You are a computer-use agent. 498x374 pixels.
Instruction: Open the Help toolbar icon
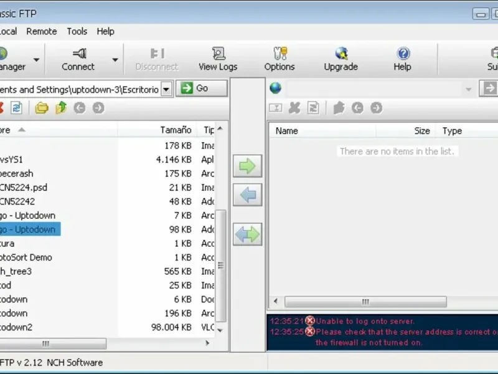[x=403, y=54]
